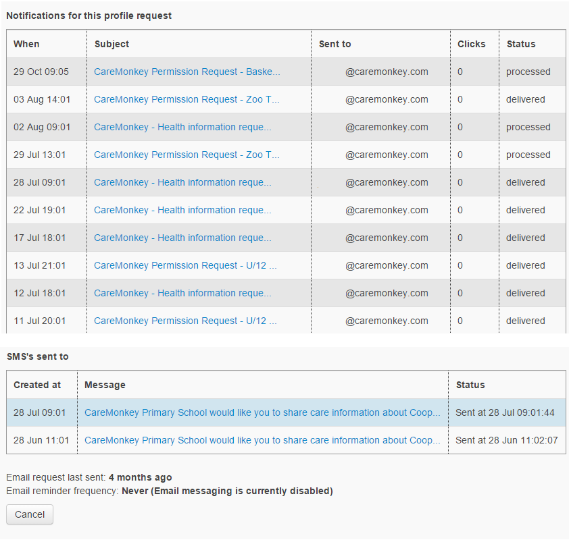Image resolution: width=569 pixels, height=540 pixels.
Task: Click the 'Notifications for this profile request' heading
Action: click(x=89, y=16)
